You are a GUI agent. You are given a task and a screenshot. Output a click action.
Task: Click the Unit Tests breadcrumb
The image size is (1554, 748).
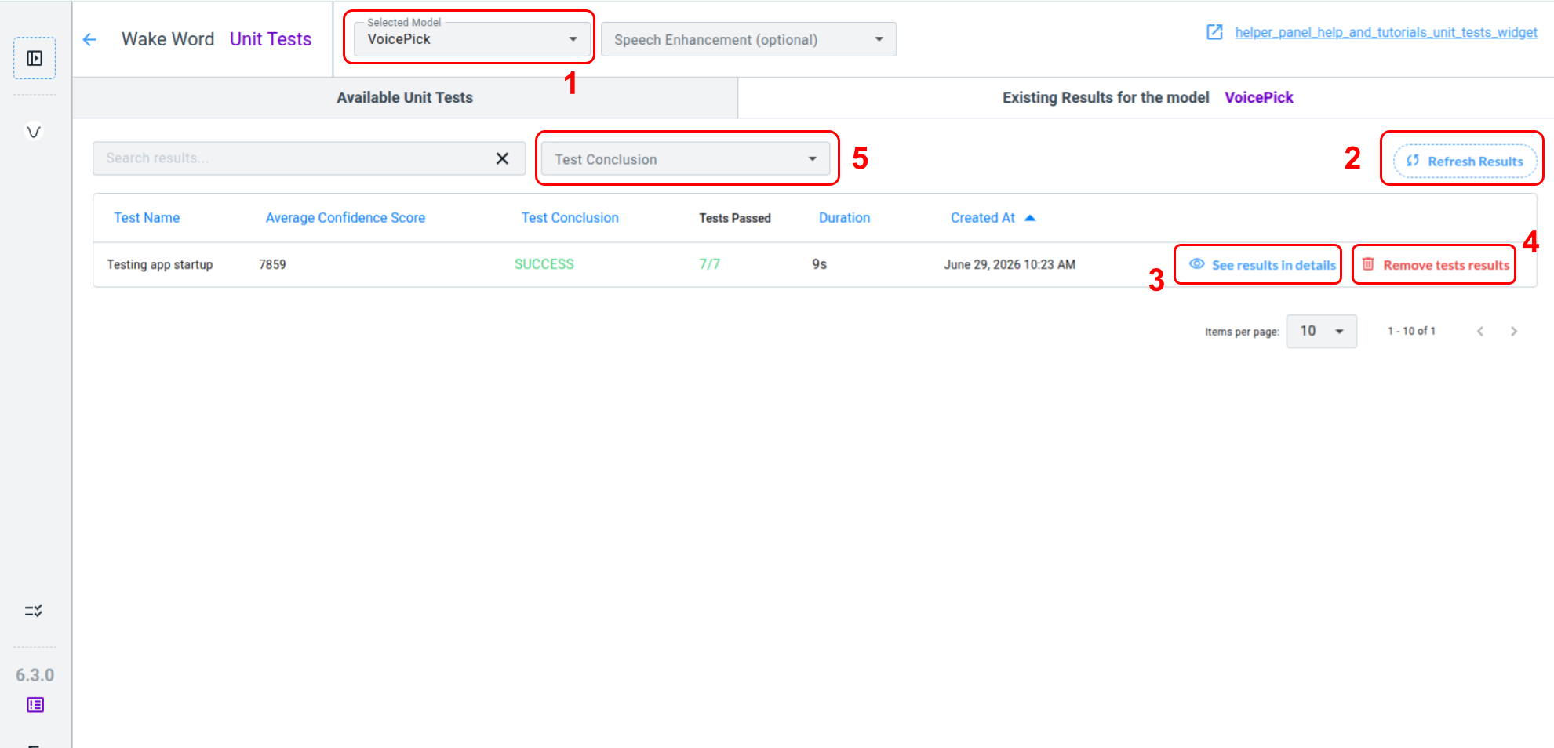point(271,39)
